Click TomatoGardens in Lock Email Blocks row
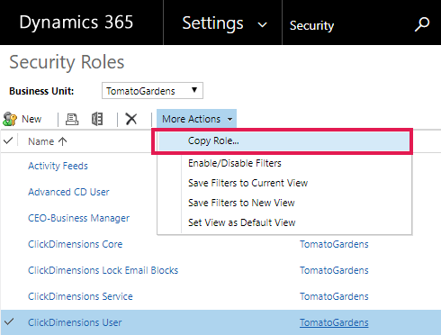The height and width of the screenshot is (335, 441). (334, 270)
